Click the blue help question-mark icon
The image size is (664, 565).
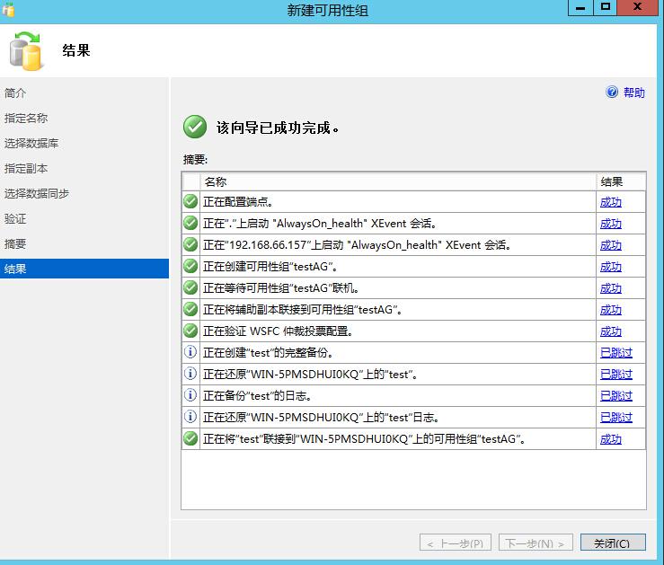(x=612, y=92)
